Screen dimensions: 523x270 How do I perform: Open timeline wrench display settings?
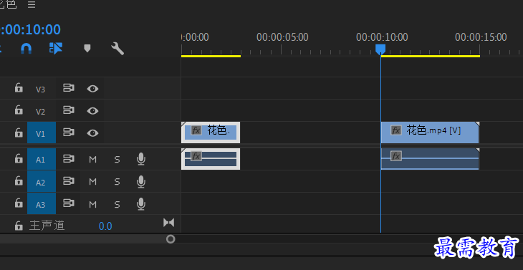point(117,49)
